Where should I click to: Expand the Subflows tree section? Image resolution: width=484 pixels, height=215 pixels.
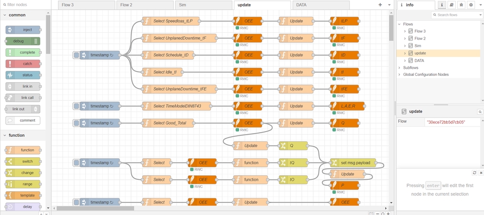click(x=399, y=68)
